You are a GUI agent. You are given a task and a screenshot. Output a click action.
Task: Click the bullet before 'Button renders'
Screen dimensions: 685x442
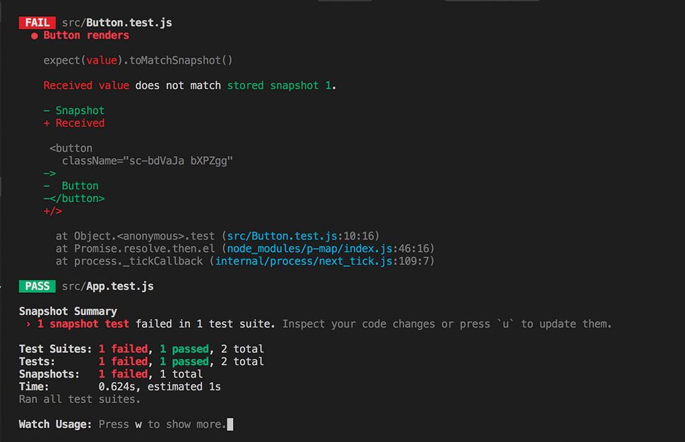[34, 35]
